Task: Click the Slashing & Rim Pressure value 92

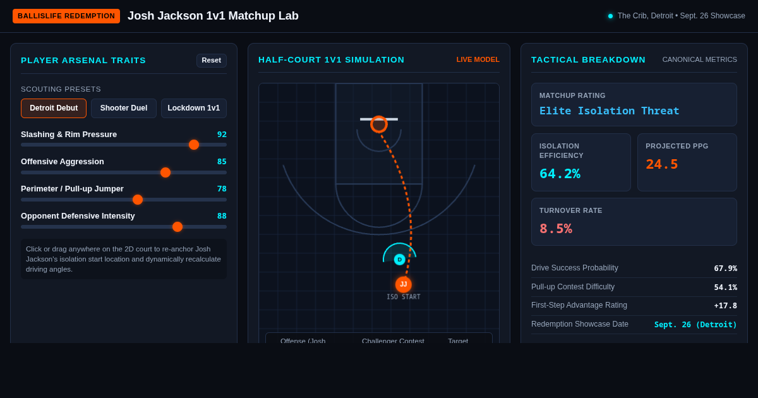Action: click(x=222, y=135)
